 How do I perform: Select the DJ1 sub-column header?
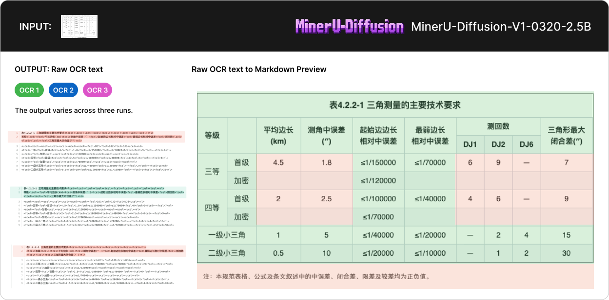click(470, 144)
